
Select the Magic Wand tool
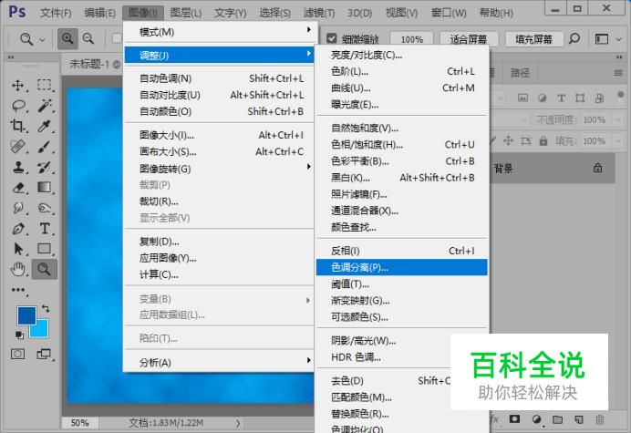pos(45,106)
